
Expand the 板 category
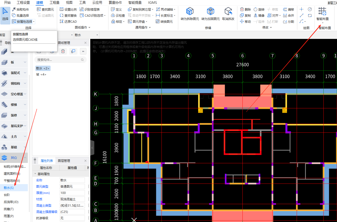pyautogui.click(x=25, y=62)
